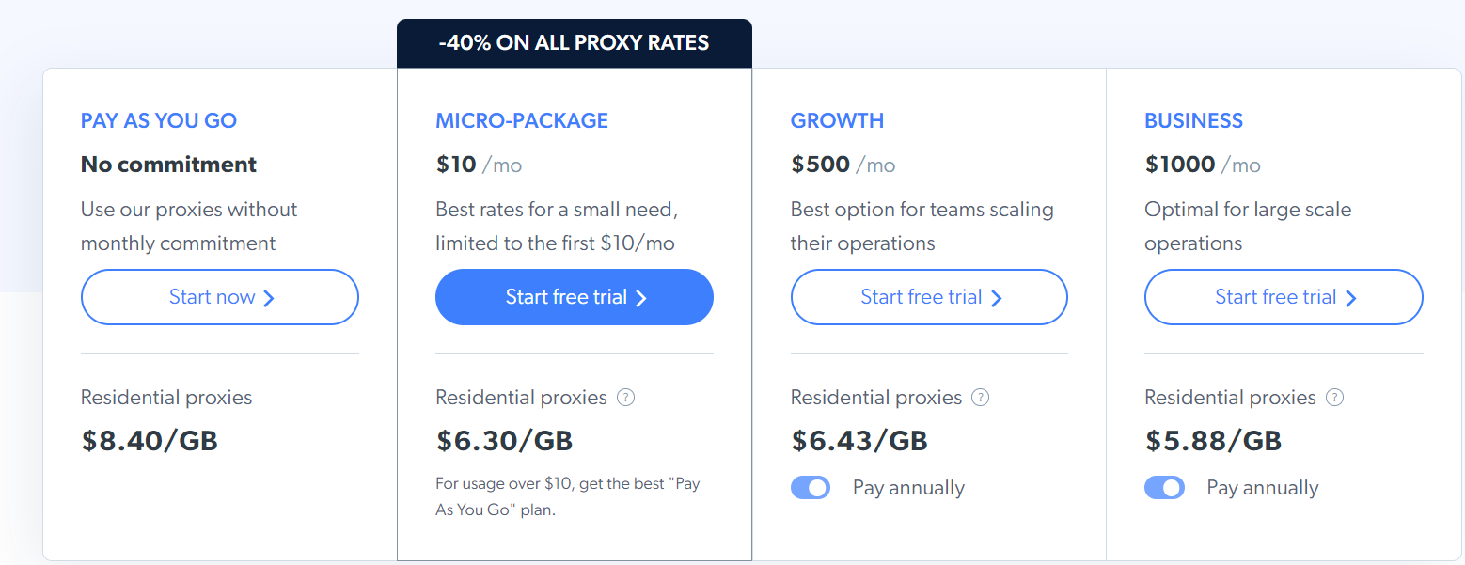The image size is (1465, 565).
Task: Select the GROWTH plan heading
Action: click(x=837, y=120)
